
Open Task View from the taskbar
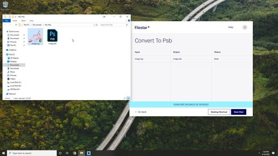[67, 153]
